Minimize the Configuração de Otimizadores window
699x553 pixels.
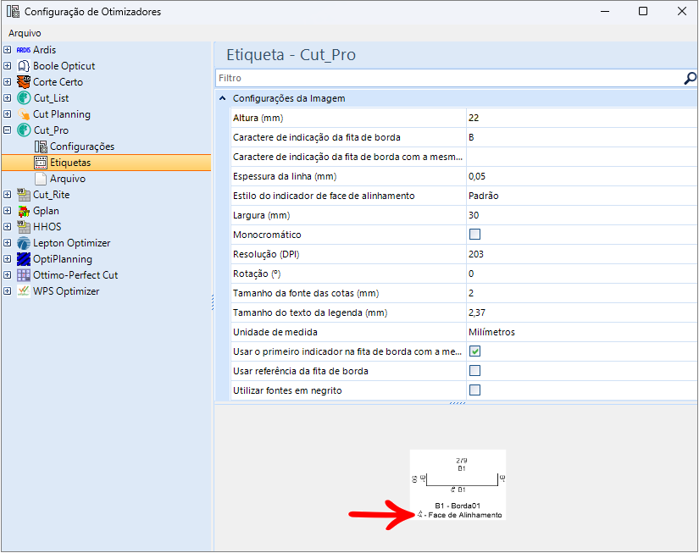pyautogui.click(x=605, y=11)
